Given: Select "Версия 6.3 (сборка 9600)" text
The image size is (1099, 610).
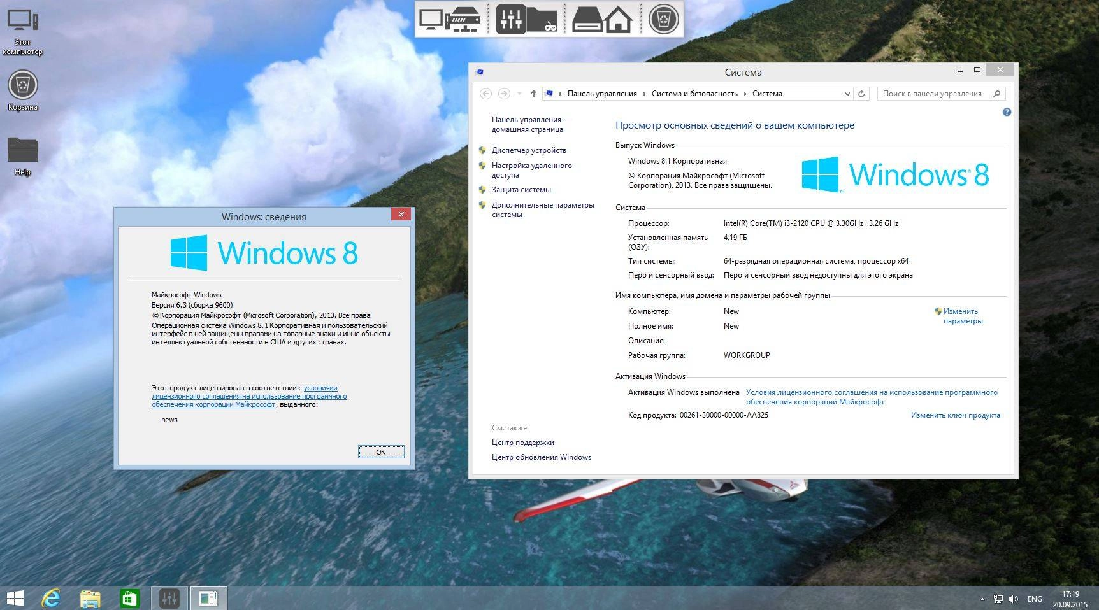Looking at the screenshot, I should [192, 305].
